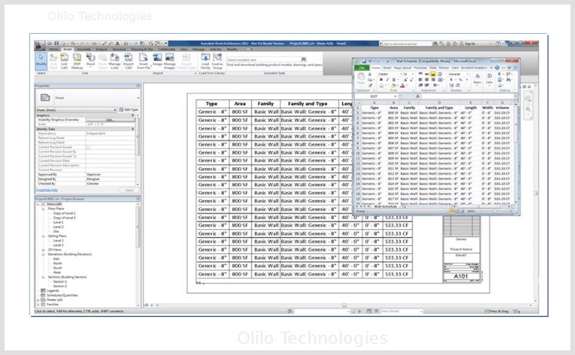This screenshot has width=575, height=355.
Task: Expand 3D Views tree node
Action: click(43, 249)
